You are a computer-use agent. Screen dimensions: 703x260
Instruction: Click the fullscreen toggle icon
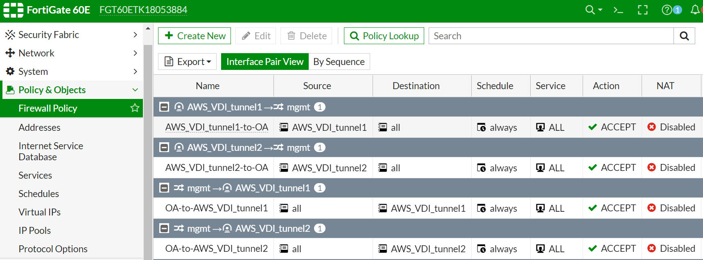(x=643, y=10)
